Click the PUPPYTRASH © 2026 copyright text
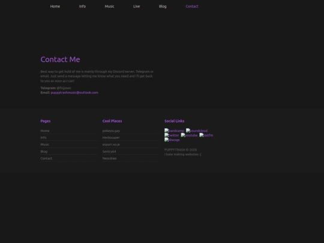This screenshot has height=243, width=324. pyautogui.click(x=181, y=150)
